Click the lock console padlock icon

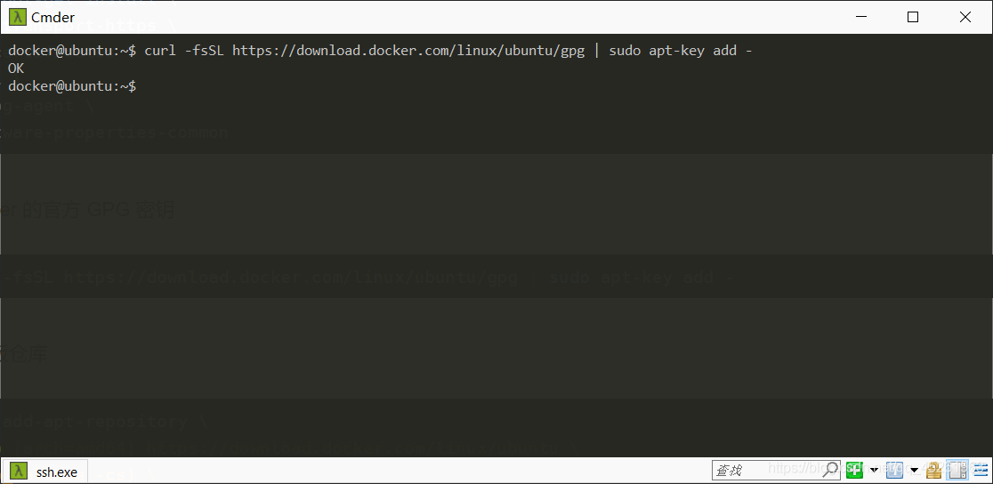pyautogui.click(x=934, y=470)
